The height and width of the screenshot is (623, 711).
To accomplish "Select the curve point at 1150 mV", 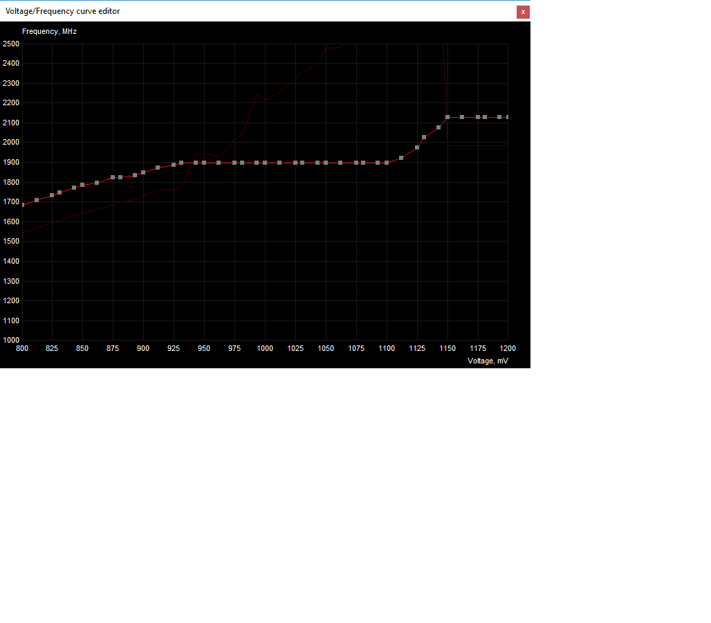I will pos(447,117).
